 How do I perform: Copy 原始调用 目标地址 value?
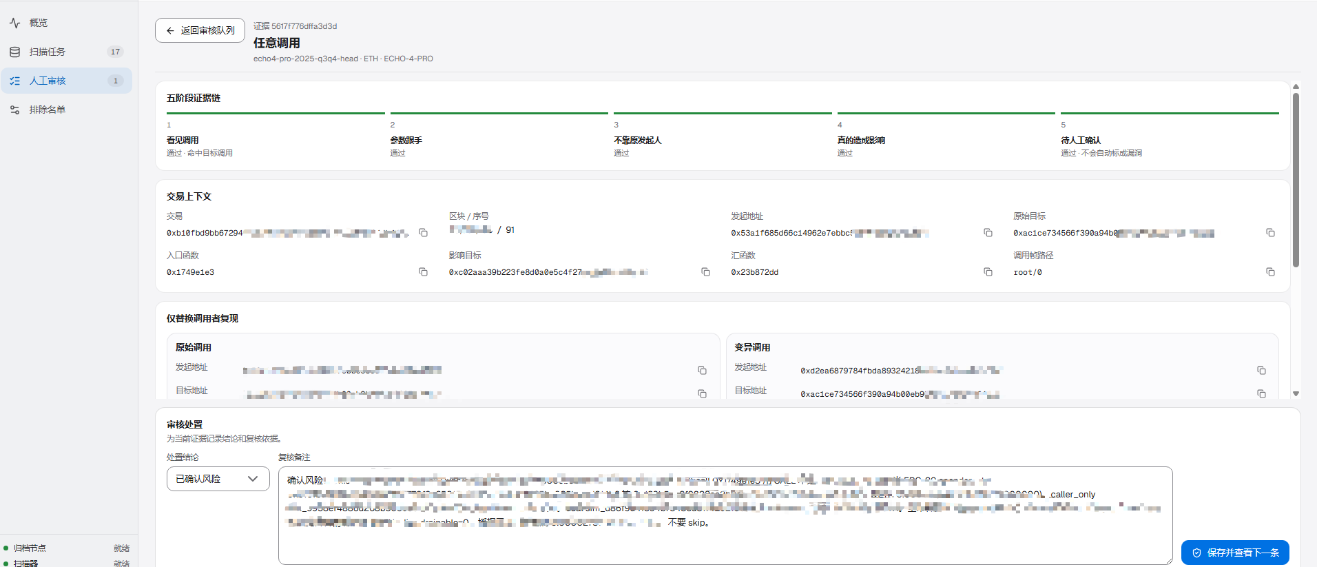click(x=702, y=394)
